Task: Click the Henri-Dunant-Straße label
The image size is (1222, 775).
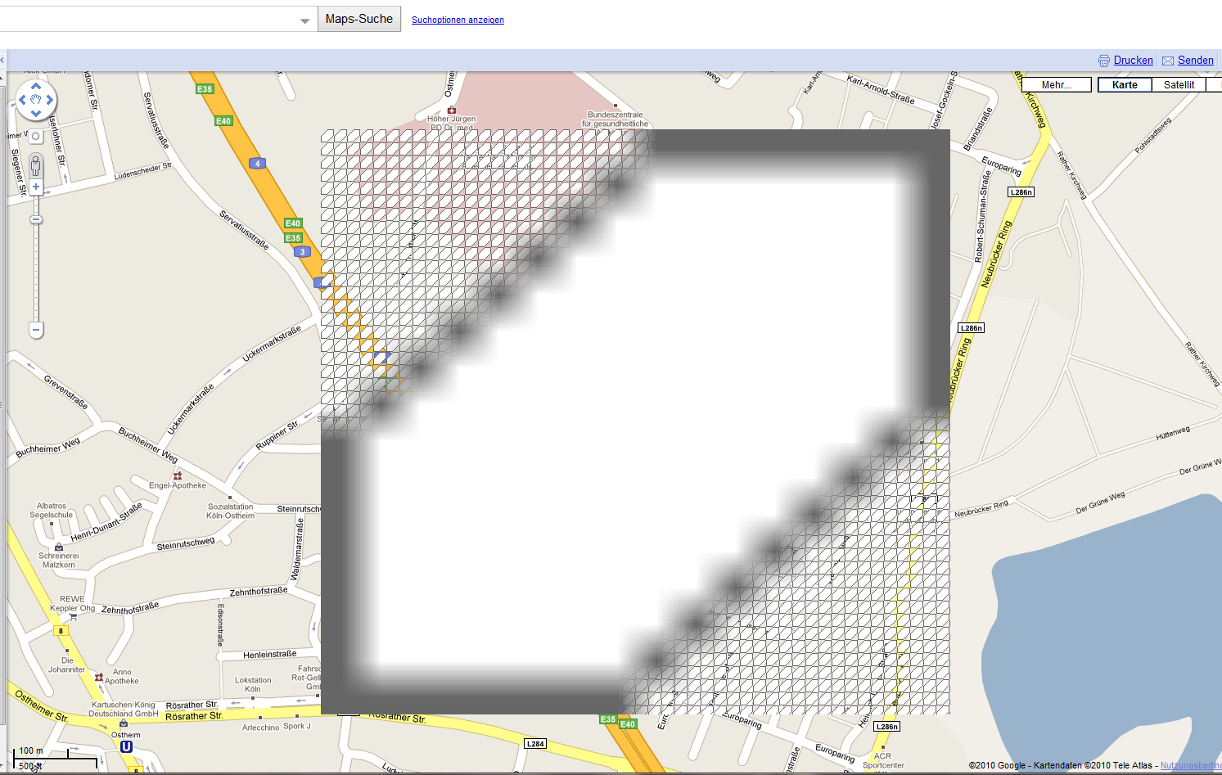Action: (106, 522)
